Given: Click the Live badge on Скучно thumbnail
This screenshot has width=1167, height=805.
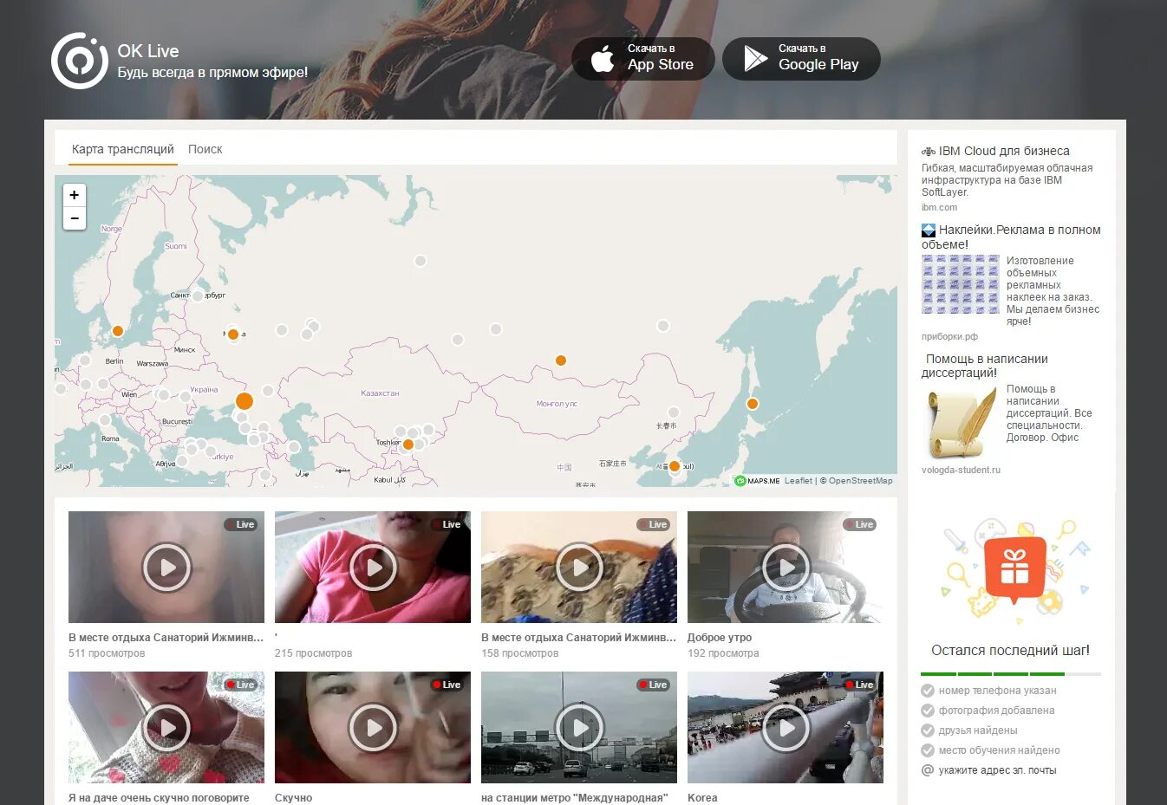Looking at the screenshot, I should 447,685.
